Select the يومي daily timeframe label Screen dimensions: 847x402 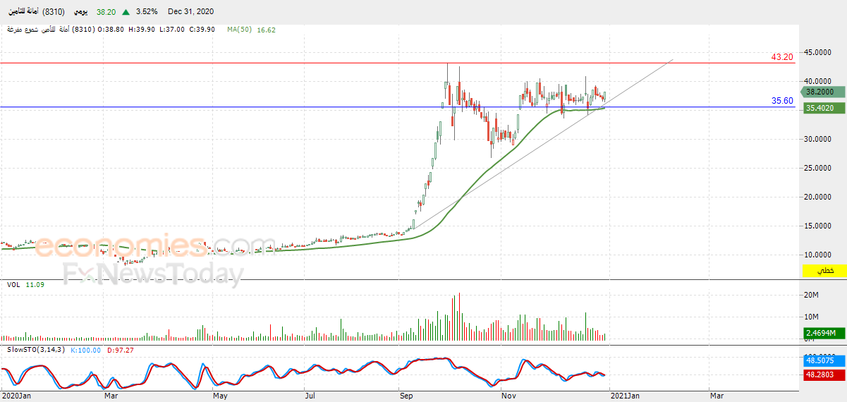click(x=81, y=12)
